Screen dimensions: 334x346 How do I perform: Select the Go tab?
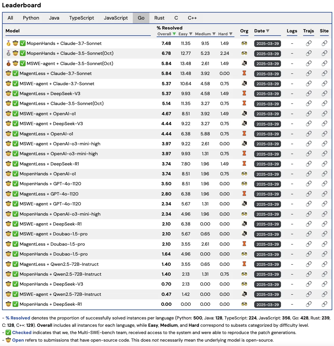(x=141, y=18)
